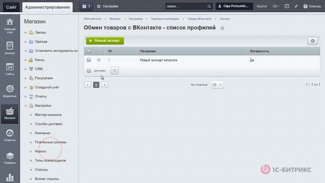Select page 1 in pagination
The height and width of the screenshot is (183, 325).
[96, 85]
